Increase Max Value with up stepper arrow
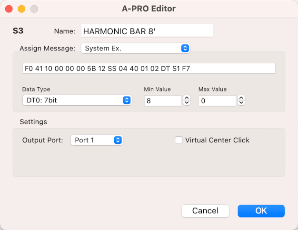This screenshot has height=230, width=298. click(x=241, y=98)
